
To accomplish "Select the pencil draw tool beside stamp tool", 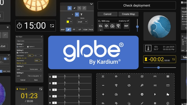I will tap(74, 8).
